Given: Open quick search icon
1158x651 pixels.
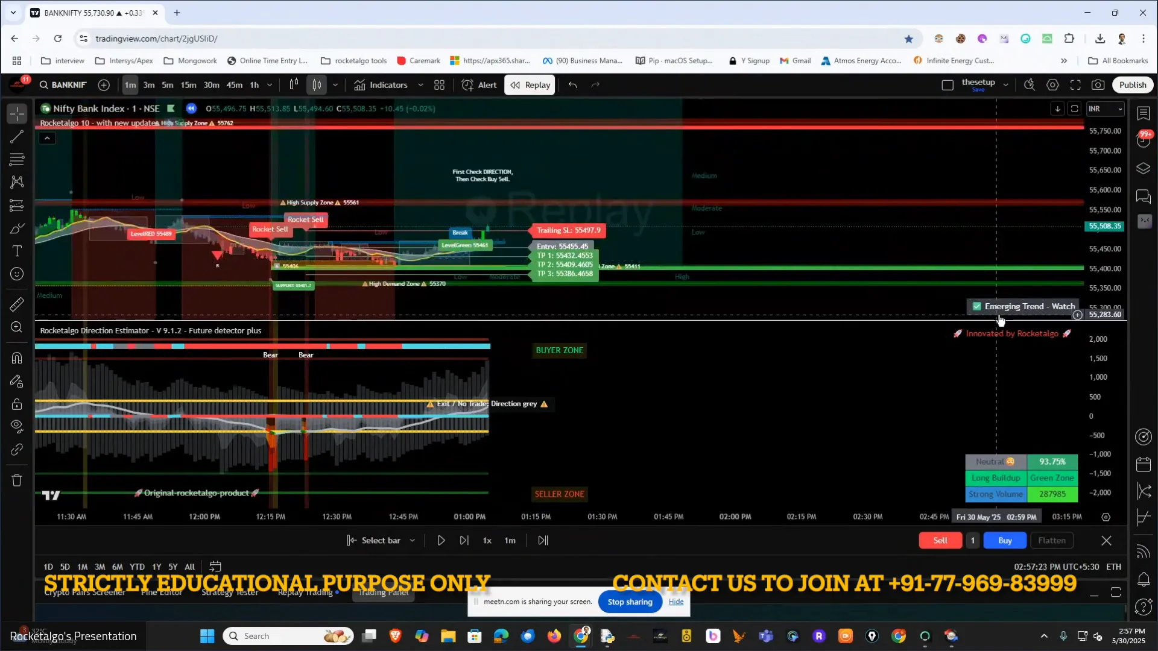Looking at the screenshot, I should [x=1030, y=85].
